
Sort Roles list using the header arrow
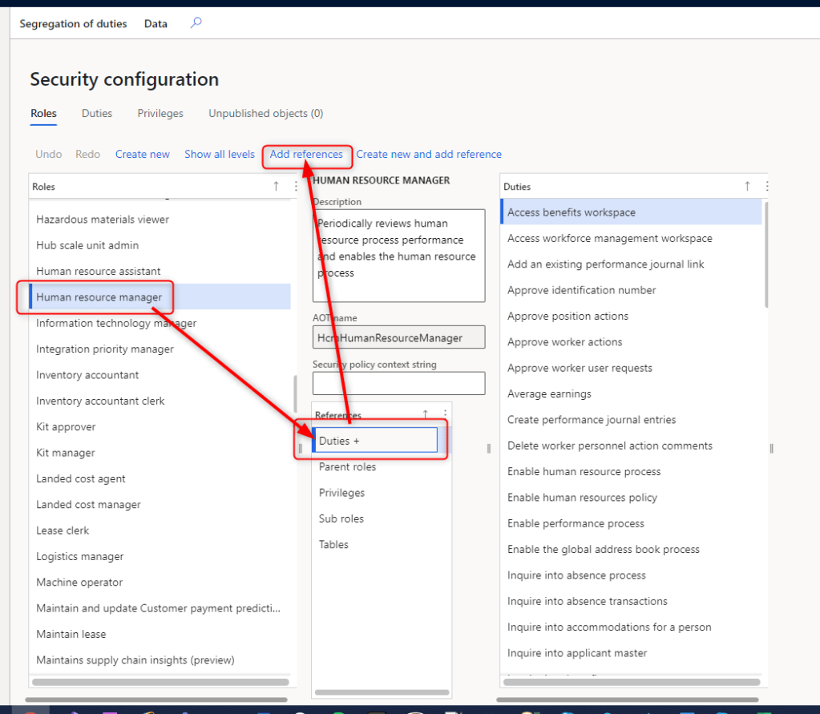click(x=277, y=186)
